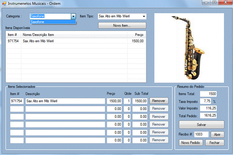This screenshot has width=233, height=155.
Task: Click the Categoria text box showing Saxofone
Action: (51, 16)
